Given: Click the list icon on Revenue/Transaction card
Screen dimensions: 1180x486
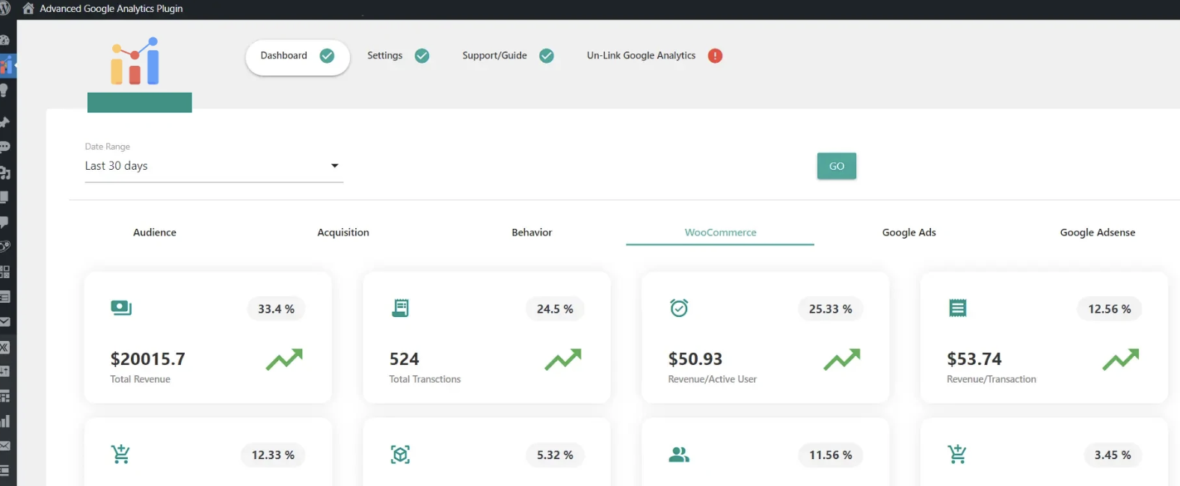Looking at the screenshot, I should point(958,308).
